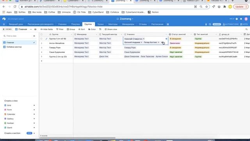
Task: Open the view more options ellipsis
Action: click(31, 29)
